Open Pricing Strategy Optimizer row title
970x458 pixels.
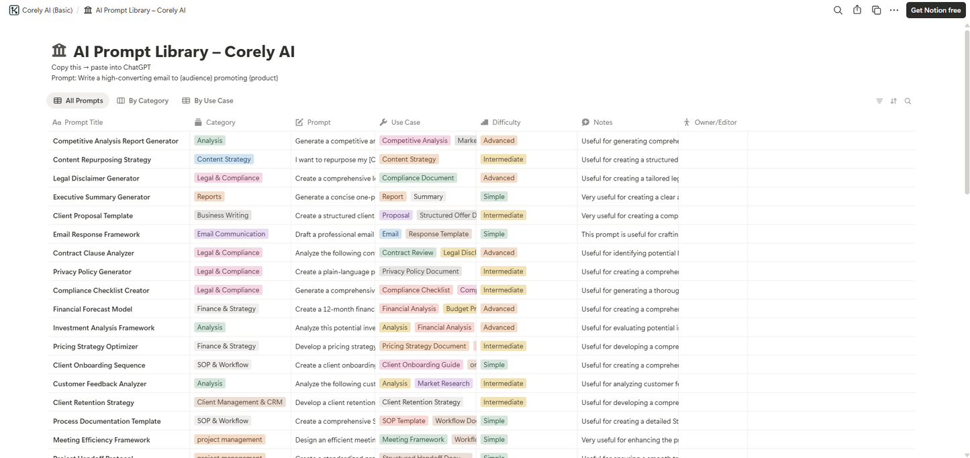pyautogui.click(x=95, y=347)
